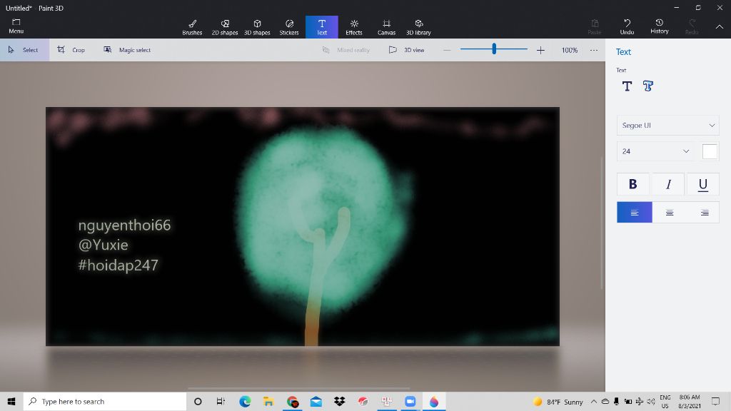Open the Windows Start menu
Image resolution: width=731 pixels, height=411 pixels.
tap(11, 401)
